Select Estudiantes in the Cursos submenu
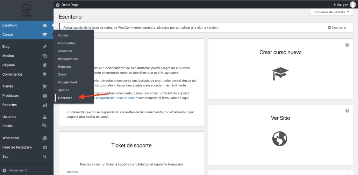Viewport: 358px width, 175px height. point(67,43)
